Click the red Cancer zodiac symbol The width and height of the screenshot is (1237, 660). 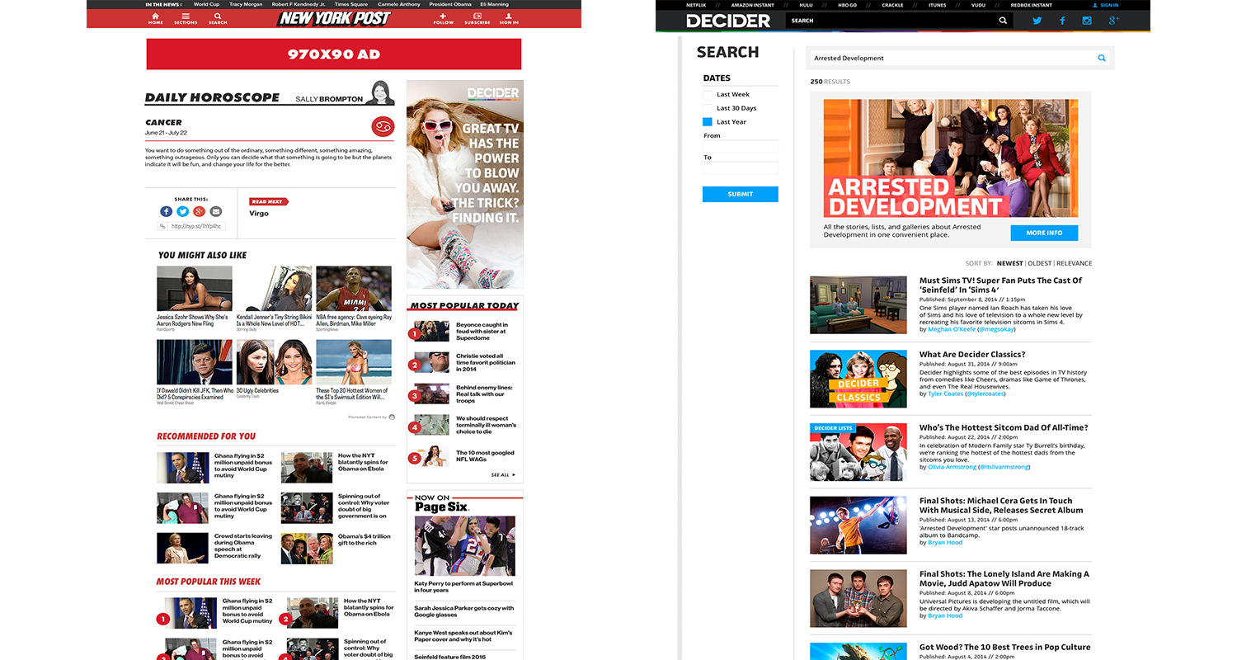click(383, 126)
